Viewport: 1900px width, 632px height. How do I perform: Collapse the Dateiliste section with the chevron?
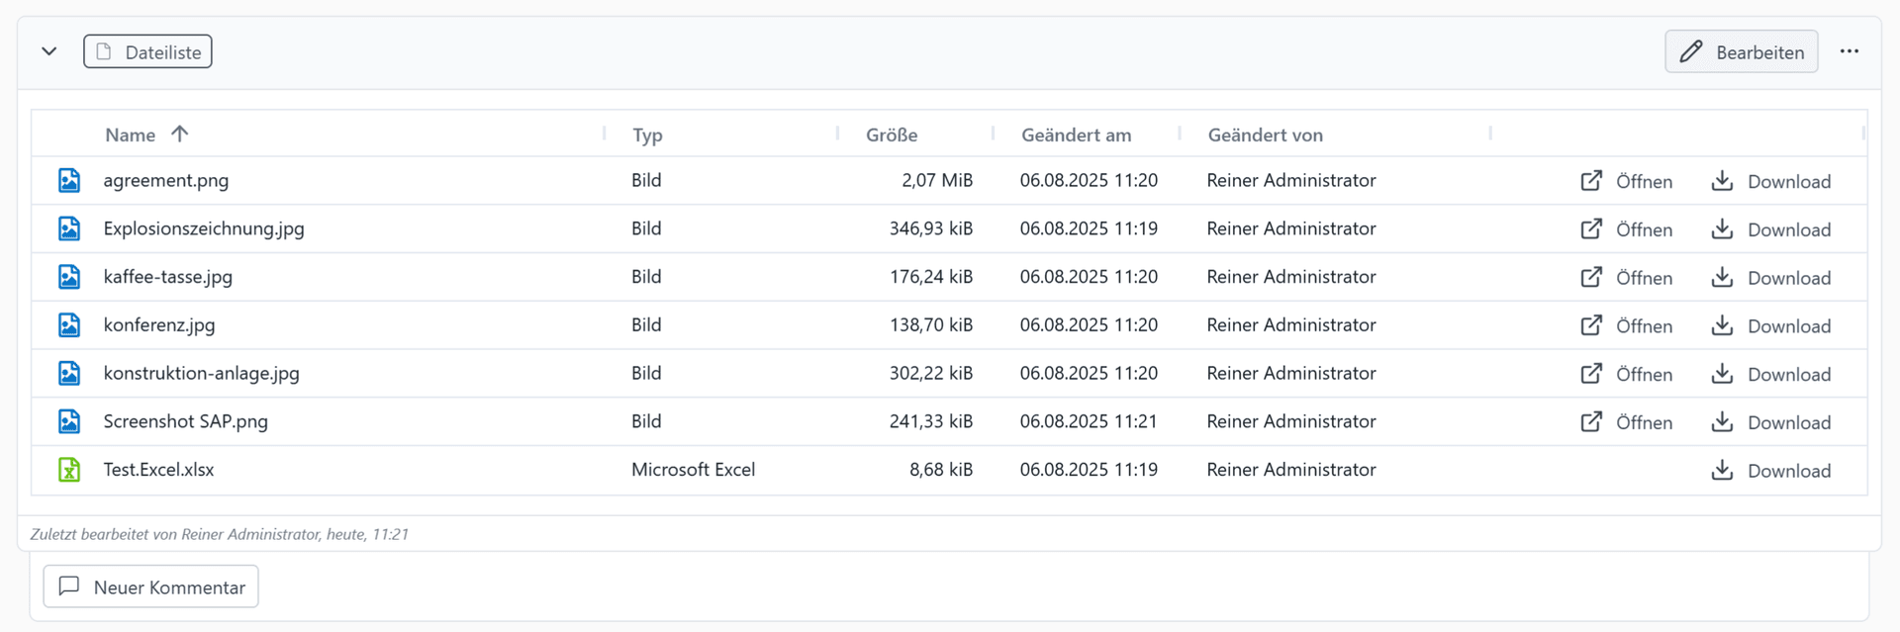point(48,51)
